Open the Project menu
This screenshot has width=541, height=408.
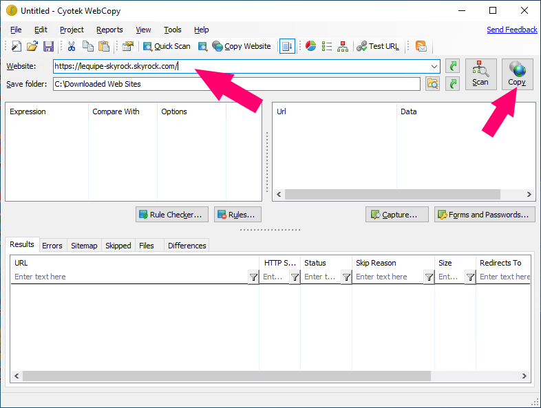point(72,30)
